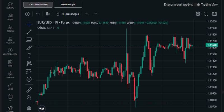The width and height of the screenshot is (224, 112).
Task: Click the 1.12000 price scale value
Action: click(212, 22)
